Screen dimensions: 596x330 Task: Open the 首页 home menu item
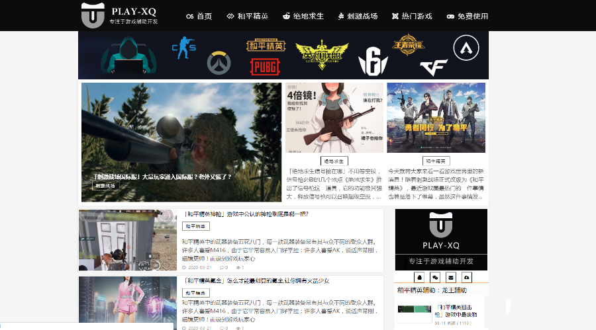199,16
